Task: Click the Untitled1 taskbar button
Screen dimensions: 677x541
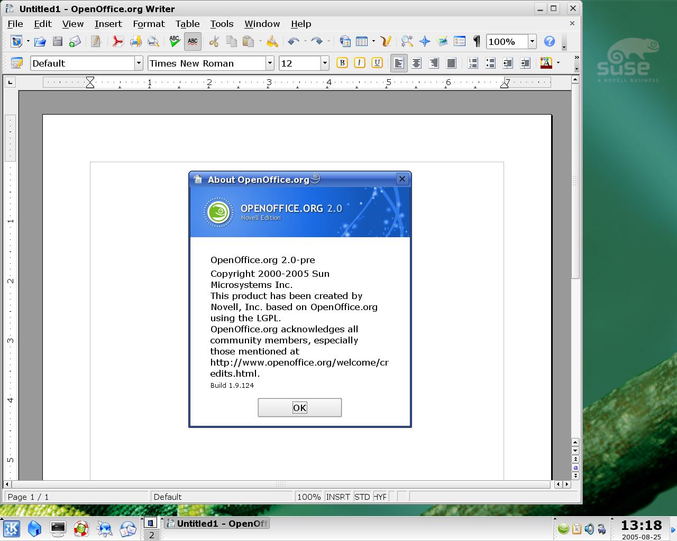Action: tap(216, 524)
